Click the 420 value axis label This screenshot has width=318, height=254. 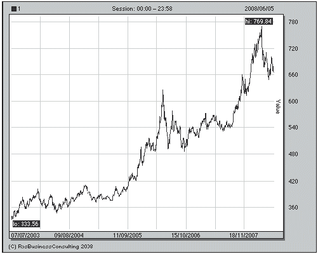coord(293,182)
